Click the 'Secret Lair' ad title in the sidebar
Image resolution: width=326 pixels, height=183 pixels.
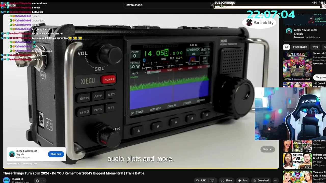(319, 53)
